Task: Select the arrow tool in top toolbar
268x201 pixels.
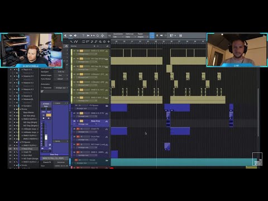Action: 70,36
